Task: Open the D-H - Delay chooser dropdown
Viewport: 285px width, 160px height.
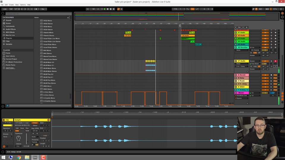Action: coord(241,66)
